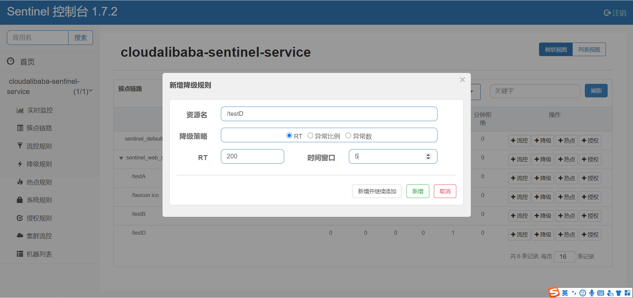Click the Sogou microphone voice input icon

[592, 293]
